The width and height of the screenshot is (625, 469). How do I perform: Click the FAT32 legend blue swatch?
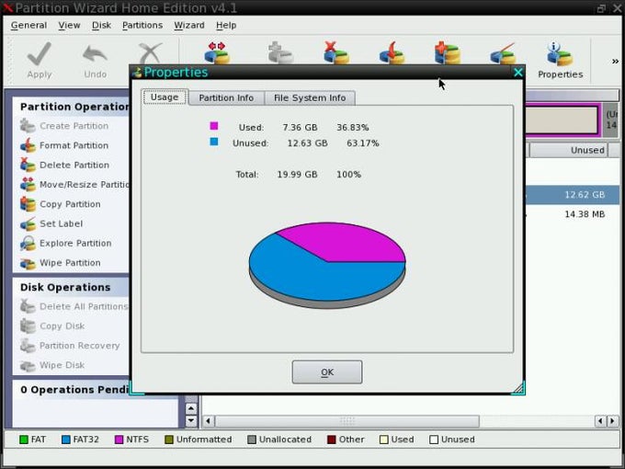(x=66, y=440)
